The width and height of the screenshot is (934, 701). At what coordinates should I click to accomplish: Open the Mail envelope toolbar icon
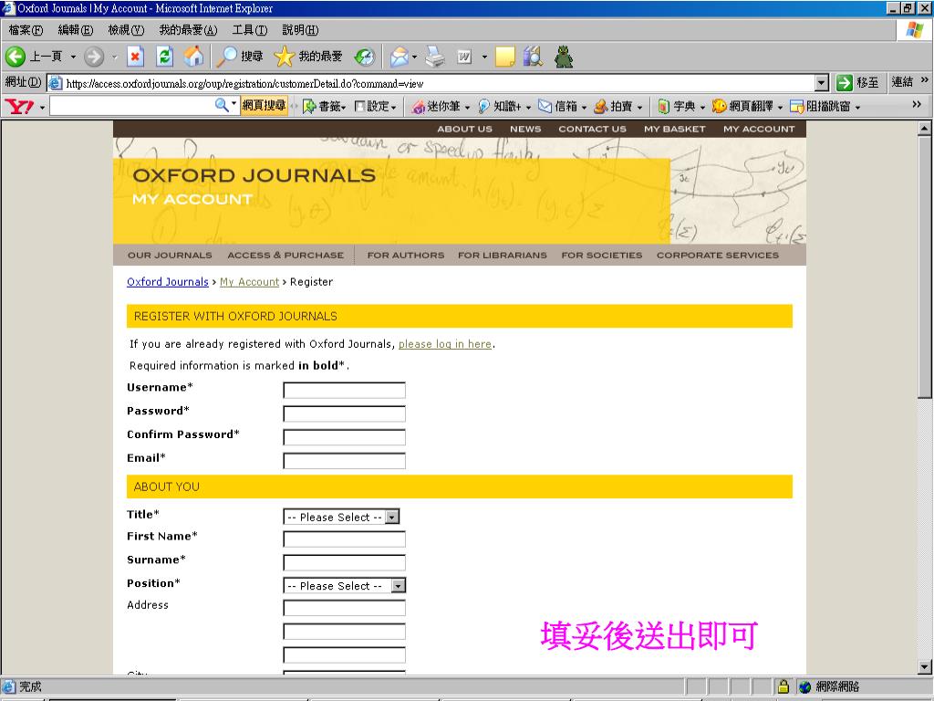[x=399, y=57]
